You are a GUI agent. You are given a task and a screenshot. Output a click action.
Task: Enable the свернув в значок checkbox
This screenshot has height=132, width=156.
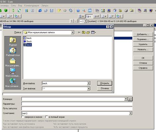pyautogui.click(x=23, y=117)
